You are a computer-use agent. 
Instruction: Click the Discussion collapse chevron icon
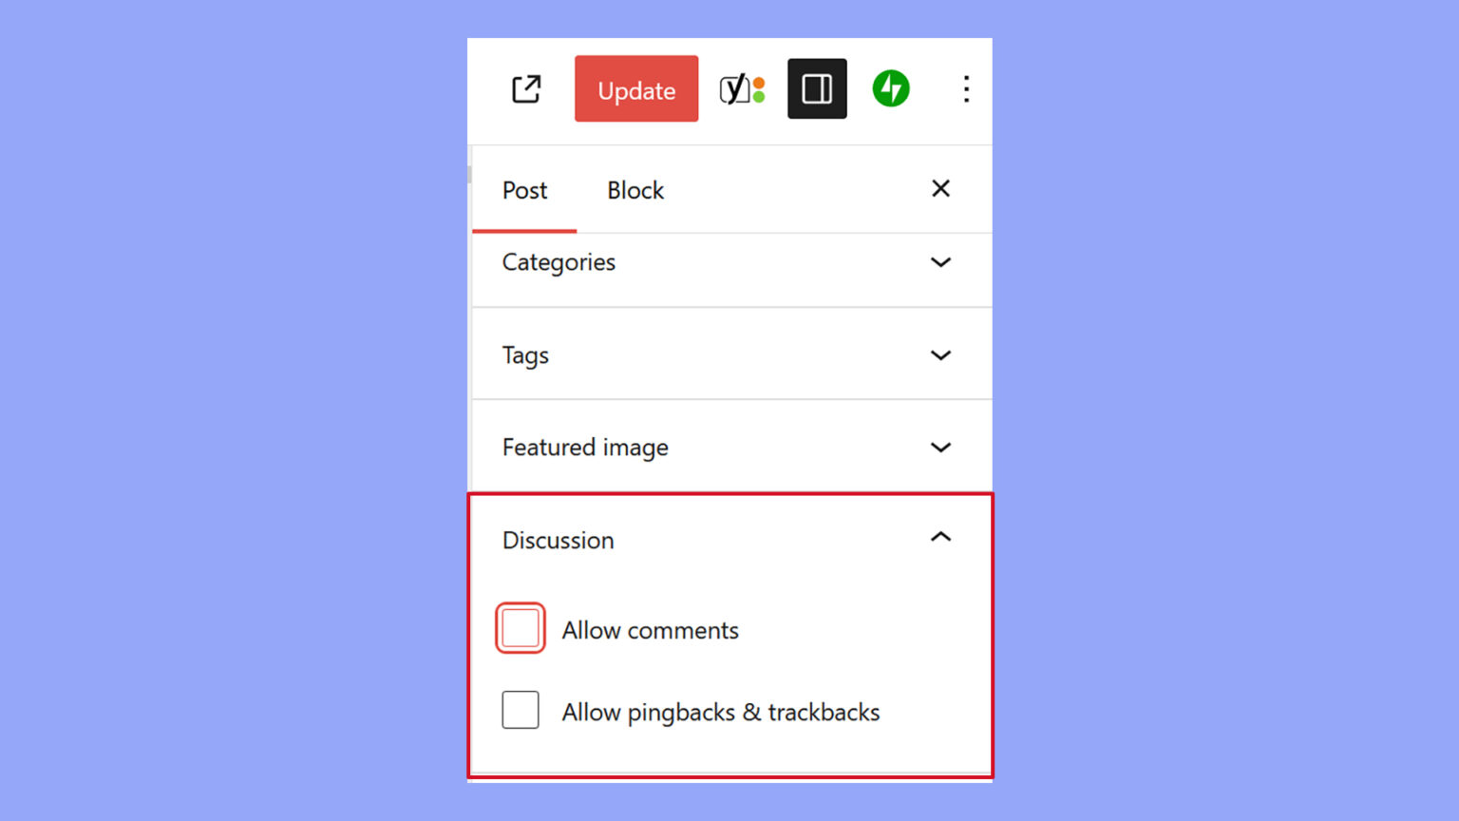pos(940,538)
